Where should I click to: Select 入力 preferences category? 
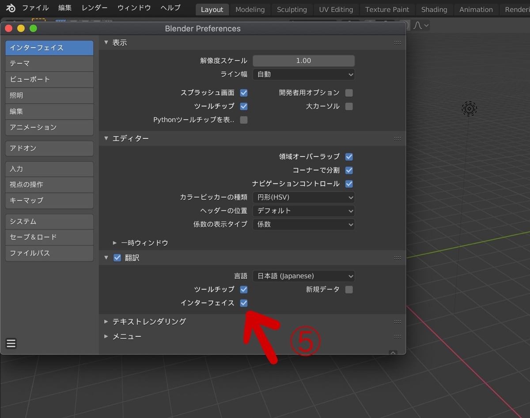(x=49, y=169)
